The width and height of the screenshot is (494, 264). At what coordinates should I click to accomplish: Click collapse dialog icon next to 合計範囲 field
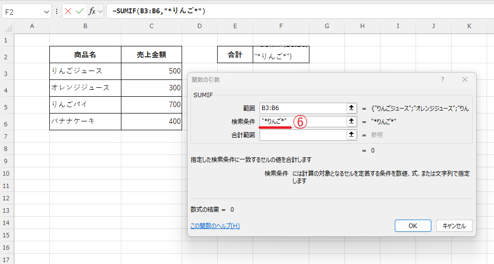click(x=351, y=135)
